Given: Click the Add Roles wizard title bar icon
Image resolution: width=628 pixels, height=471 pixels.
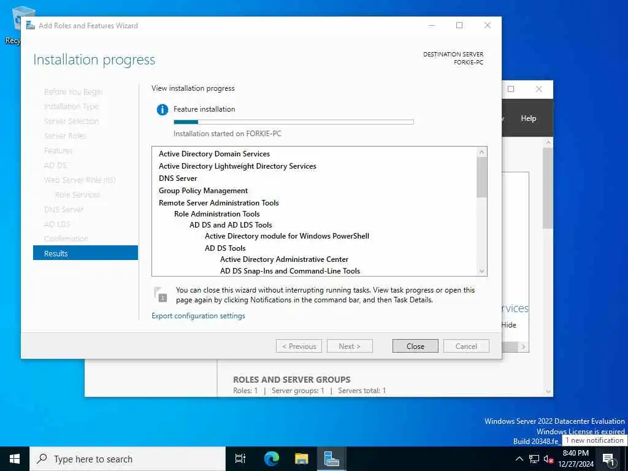Looking at the screenshot, I should pos(31,26).
